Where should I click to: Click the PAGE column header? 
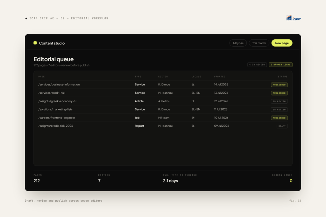[x=42, y=77]
